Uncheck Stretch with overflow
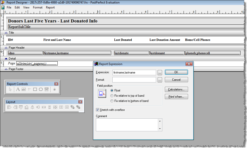 [97, 110]
